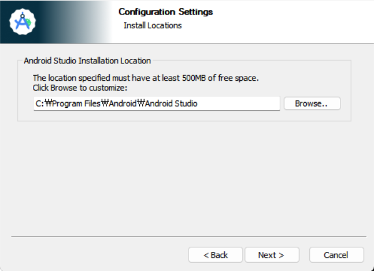Open the Browse.. folder picker
Viewport: 374px width, 271px height.
coord(312,103)
